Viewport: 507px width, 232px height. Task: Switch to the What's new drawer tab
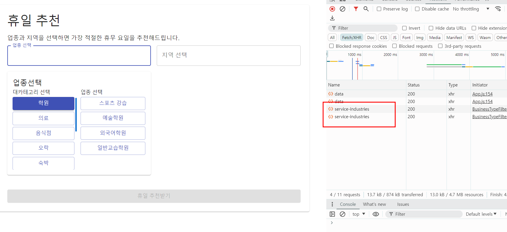click(374, 204)
